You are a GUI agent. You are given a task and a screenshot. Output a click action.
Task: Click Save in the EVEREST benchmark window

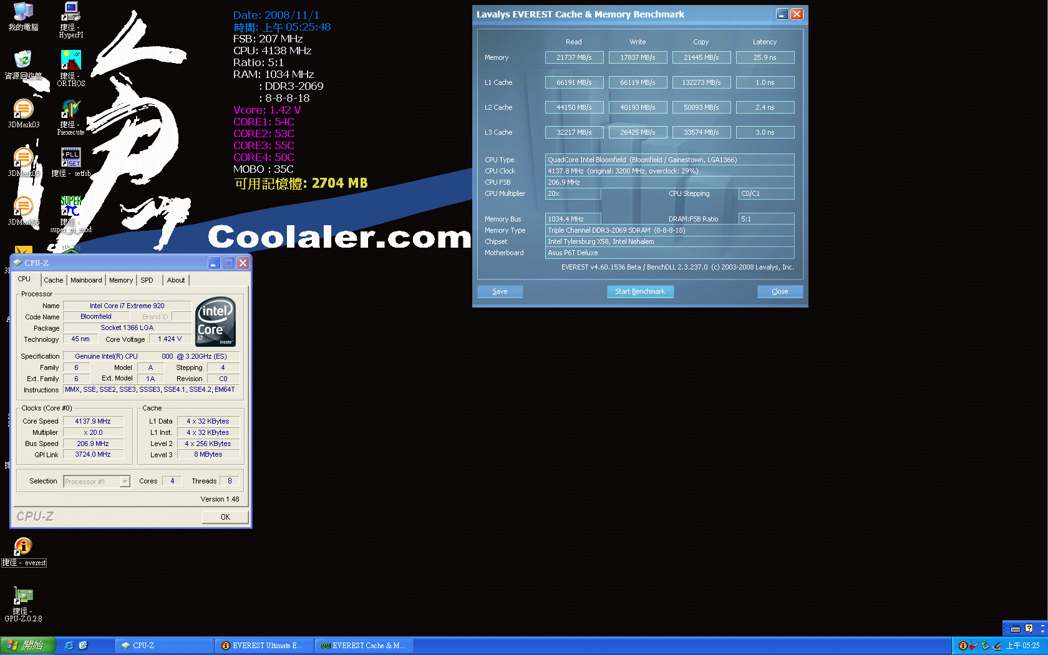click(500, 291)
